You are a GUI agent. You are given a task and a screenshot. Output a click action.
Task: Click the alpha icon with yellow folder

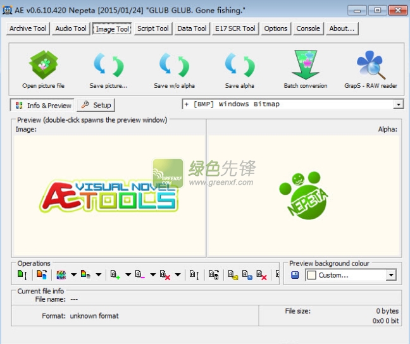233,274
